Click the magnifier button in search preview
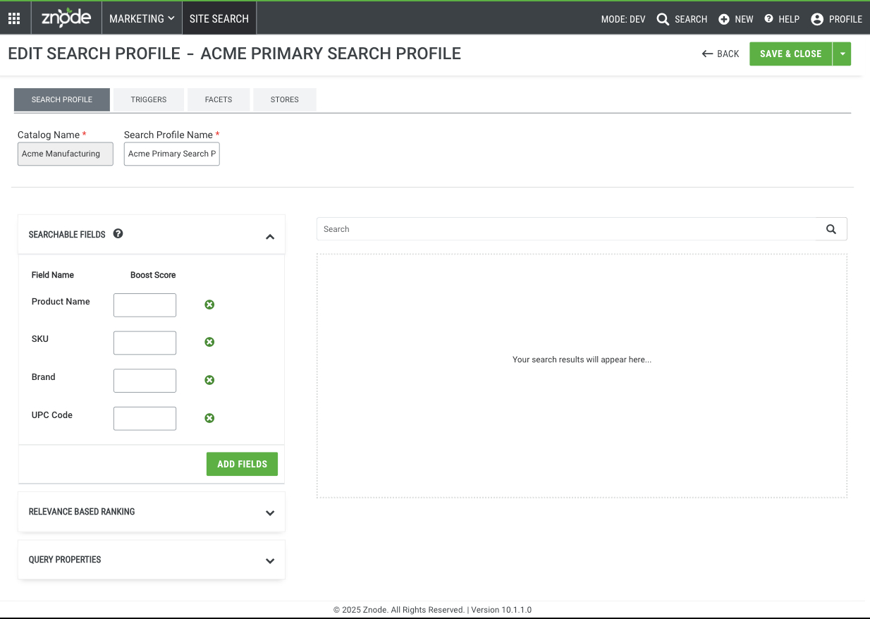 (831, 228)
